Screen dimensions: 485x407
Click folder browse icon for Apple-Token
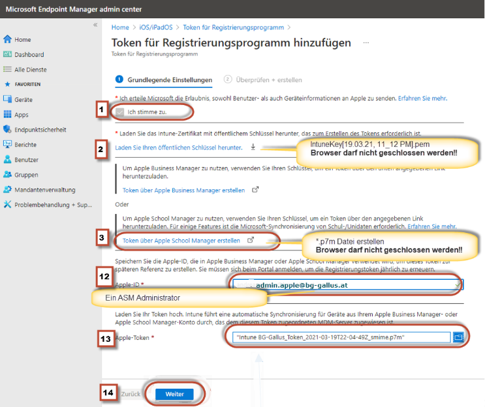tap(458, 337)
